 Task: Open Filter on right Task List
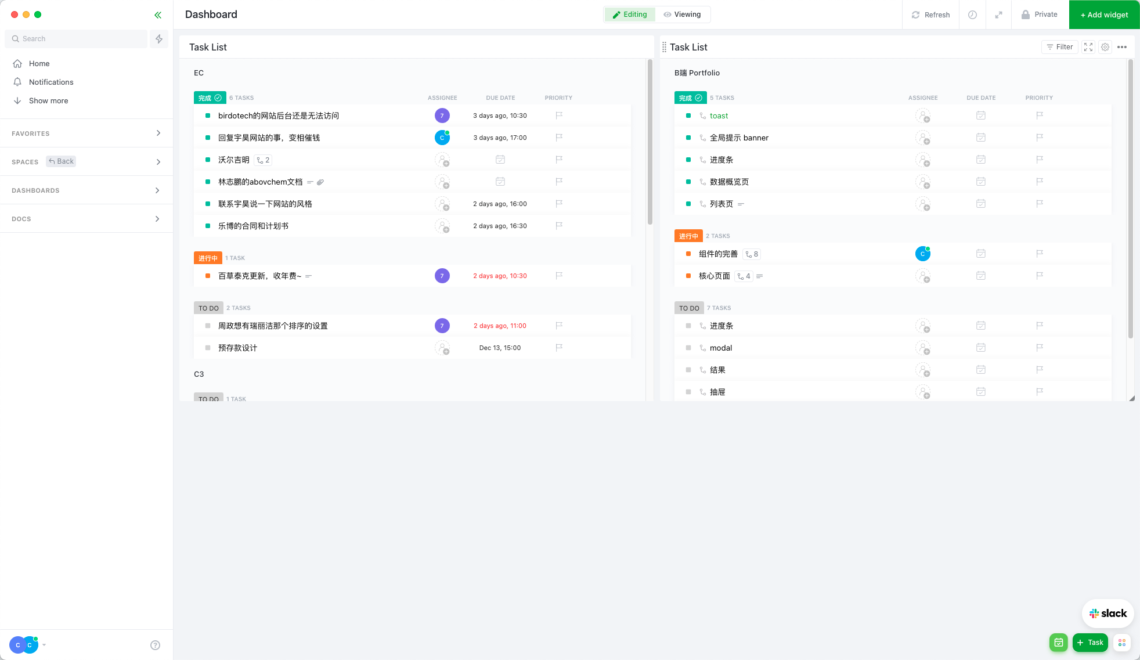click(1059, 47)
